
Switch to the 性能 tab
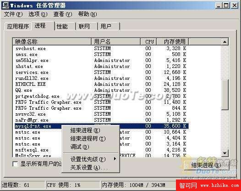pyautogui.click(x=65, y=26)
